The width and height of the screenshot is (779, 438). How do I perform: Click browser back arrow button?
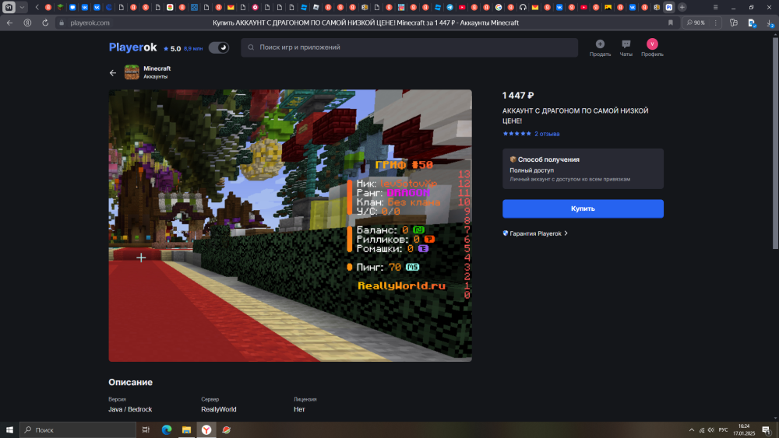coord(9,23)
